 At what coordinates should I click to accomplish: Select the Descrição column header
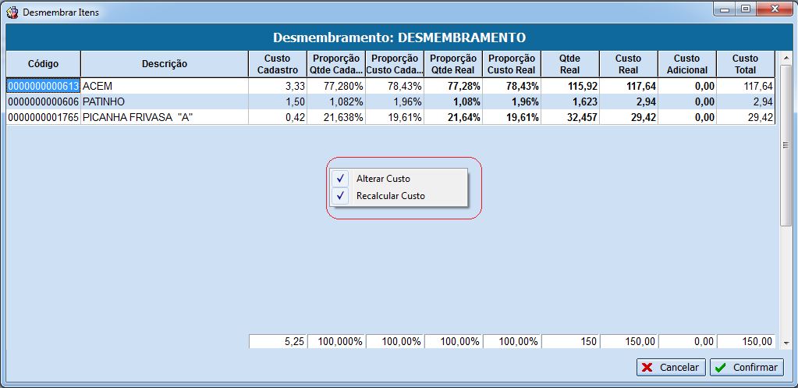point(165,64)
